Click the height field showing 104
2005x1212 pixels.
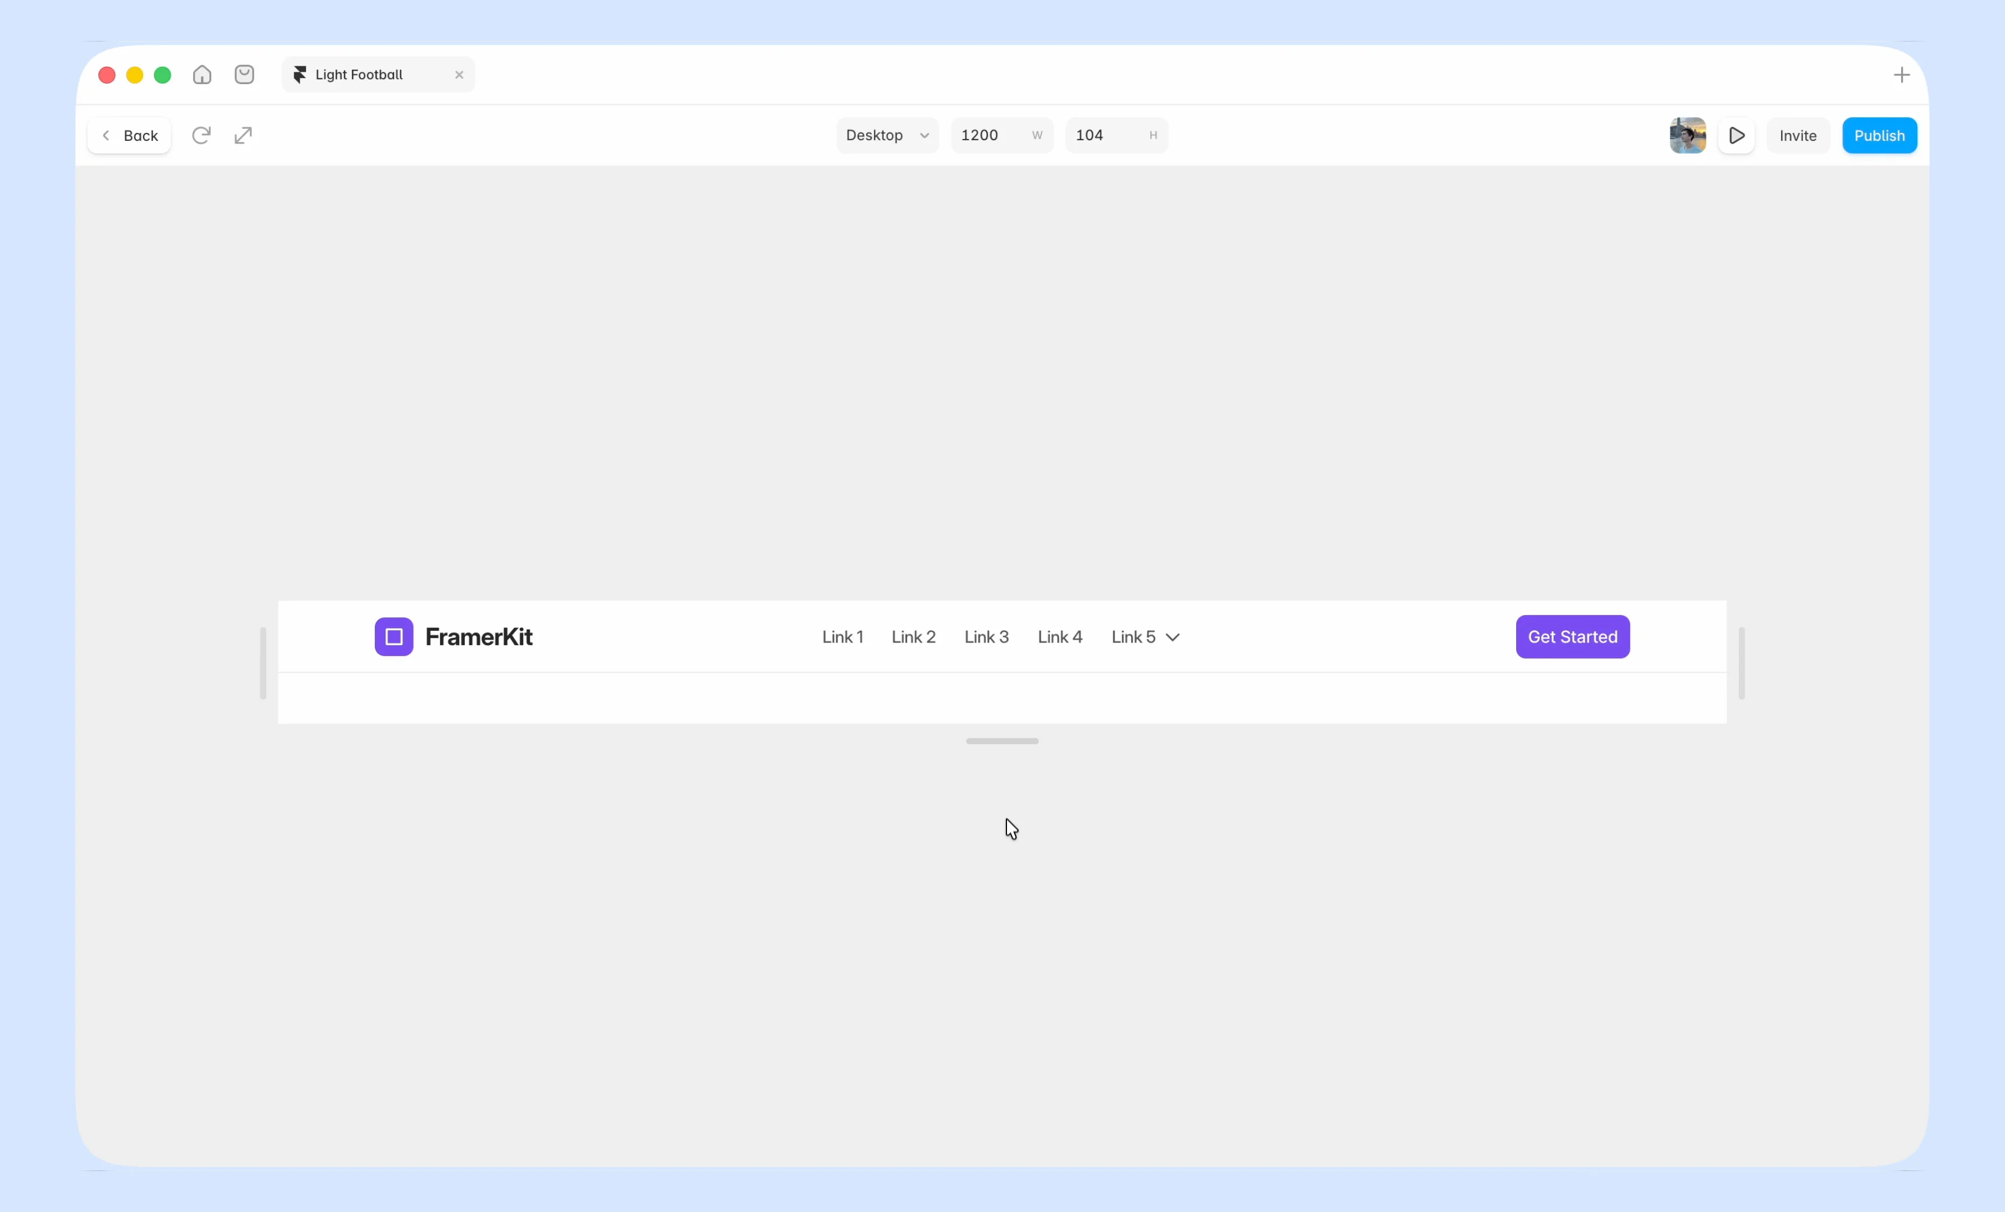coord(1116,135)
